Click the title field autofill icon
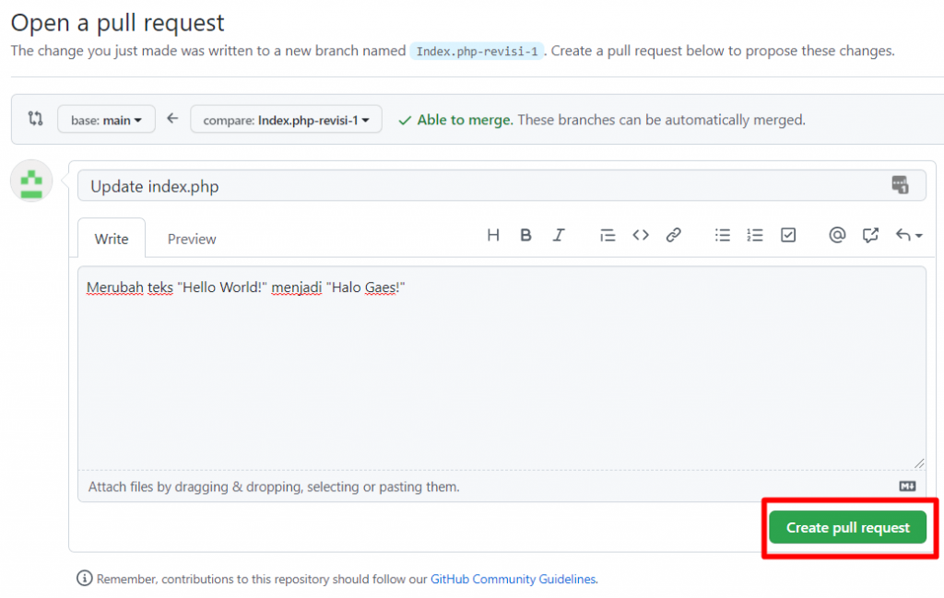This screenshot has height=598, width=944. 900,184
